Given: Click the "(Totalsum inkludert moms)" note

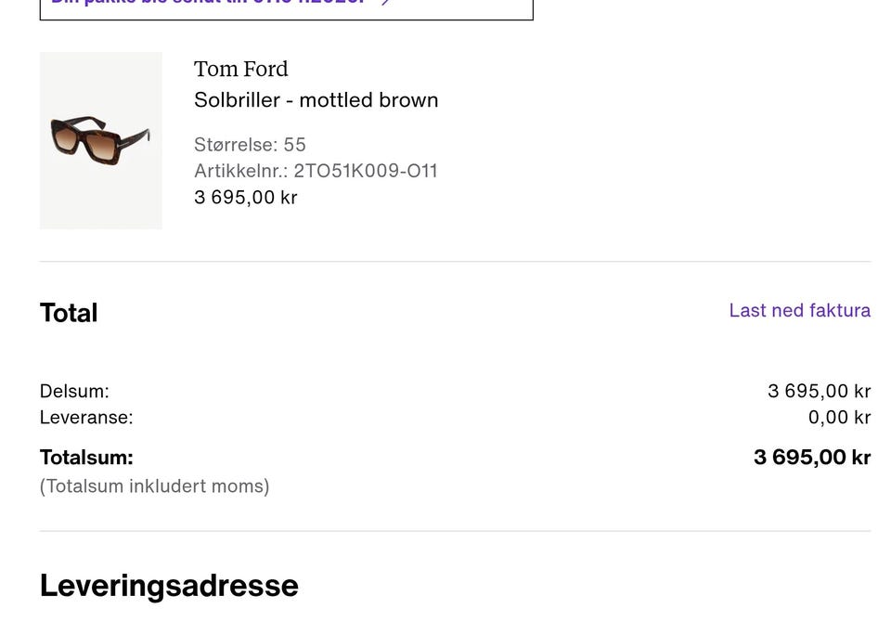Looking at the screenshot, I should pyautogui.click(x=154, y=486).
